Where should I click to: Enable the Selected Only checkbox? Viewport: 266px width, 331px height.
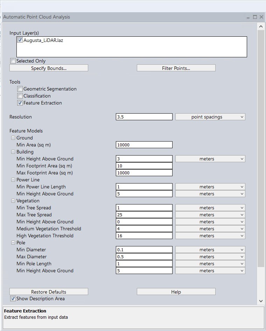(x=13, y=61)
